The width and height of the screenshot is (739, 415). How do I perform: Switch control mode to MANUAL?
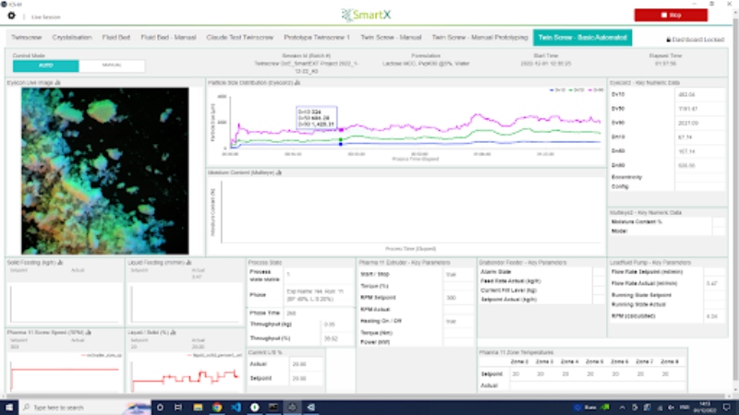(x=112, y=65)
